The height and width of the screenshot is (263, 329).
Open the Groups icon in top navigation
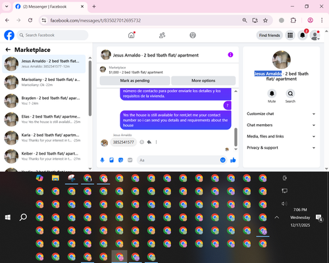click(193, 35)
